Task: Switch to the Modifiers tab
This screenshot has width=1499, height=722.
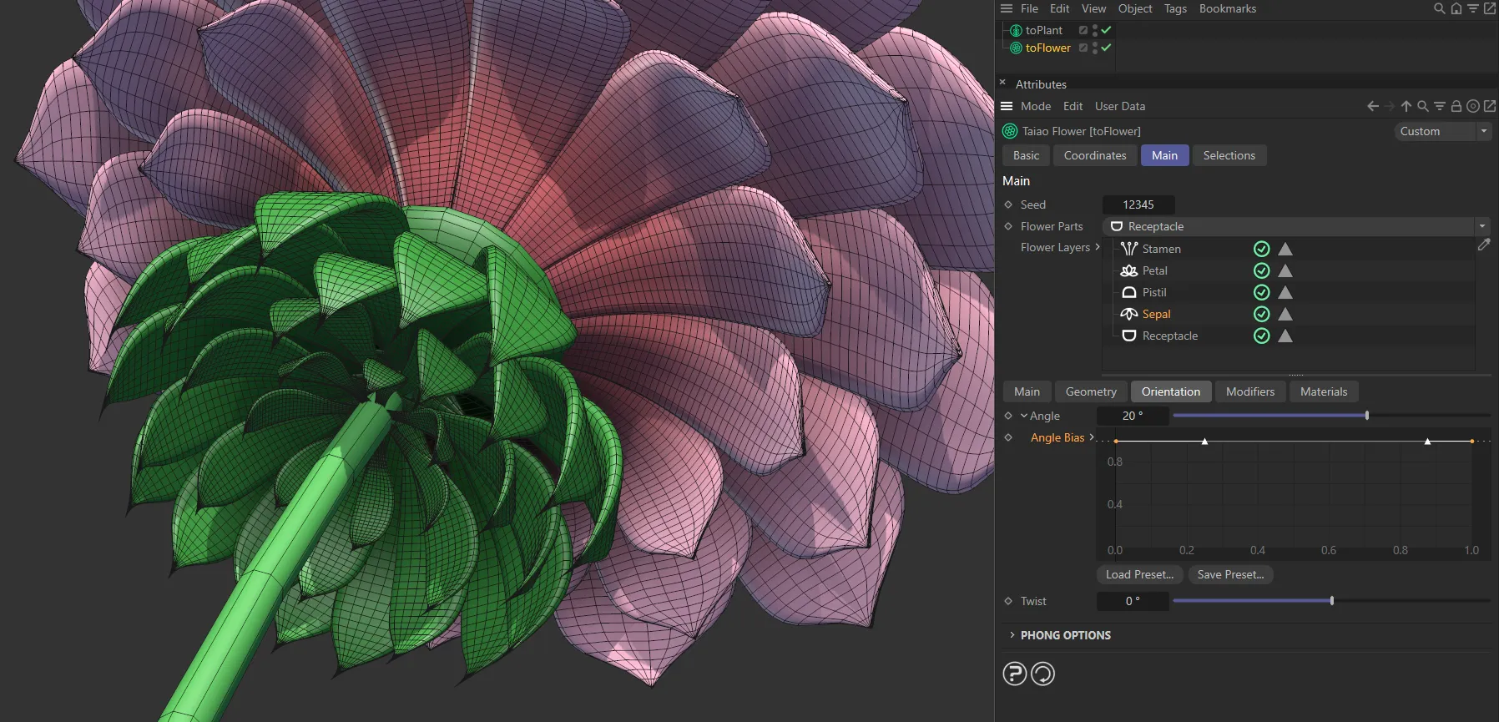Action: (1250, 391)
